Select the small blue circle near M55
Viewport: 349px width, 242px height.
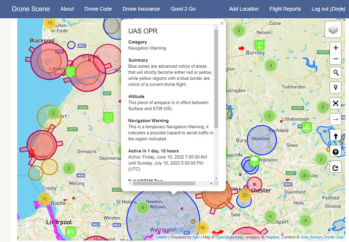[71, 45]
